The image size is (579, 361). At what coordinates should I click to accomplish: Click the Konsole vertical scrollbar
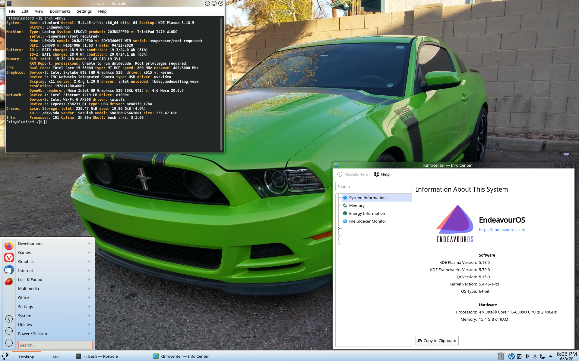[x=221, y=84]
